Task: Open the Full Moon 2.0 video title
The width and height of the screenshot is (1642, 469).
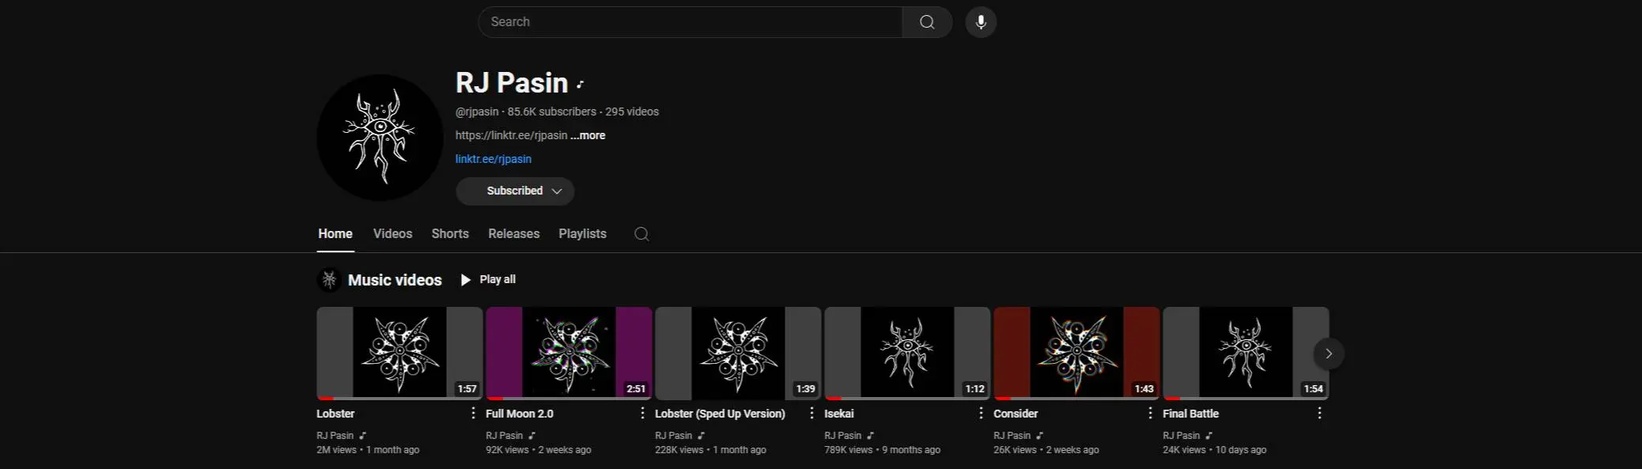Action: [x=520, y=414]
